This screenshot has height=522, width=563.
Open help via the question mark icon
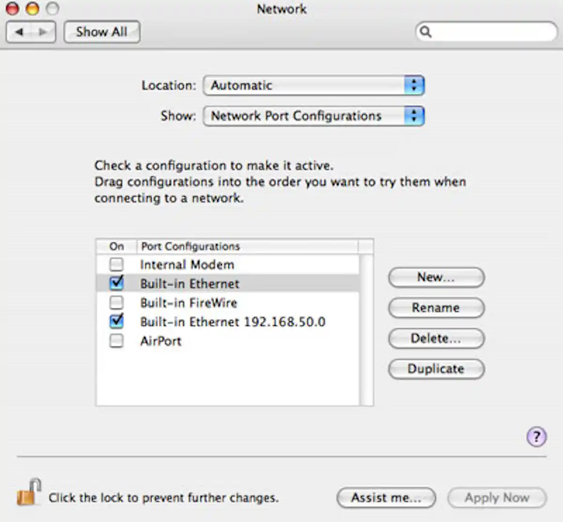coord(536,436)
